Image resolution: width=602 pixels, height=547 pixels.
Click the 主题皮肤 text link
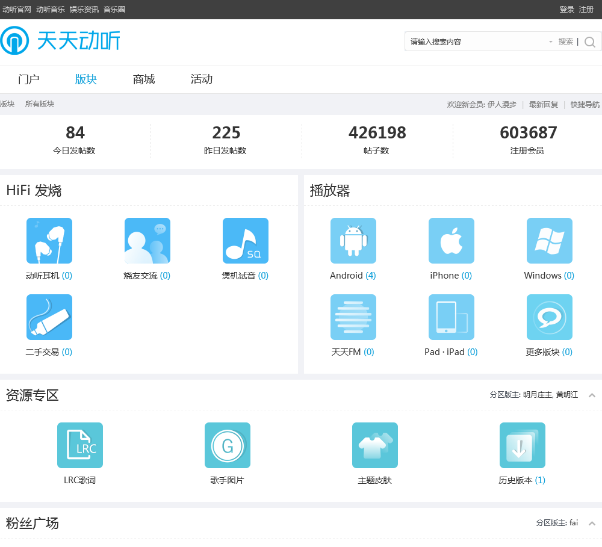374,480
